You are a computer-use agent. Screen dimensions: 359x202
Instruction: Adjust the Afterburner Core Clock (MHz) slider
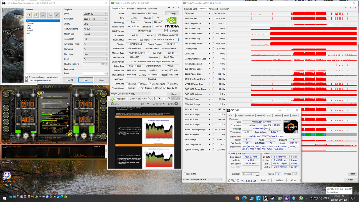coord(55,114)
